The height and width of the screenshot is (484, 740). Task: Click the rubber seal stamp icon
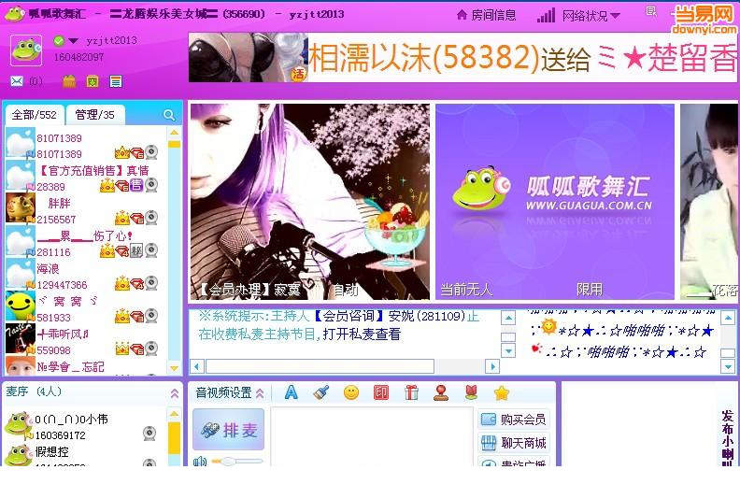pyautogui.click(x=441, y=393)
